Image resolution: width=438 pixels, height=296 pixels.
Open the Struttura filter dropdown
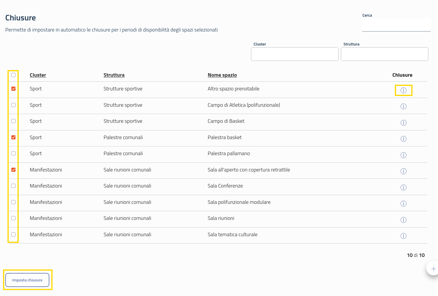pyautogui.click(x=384, y=54)
